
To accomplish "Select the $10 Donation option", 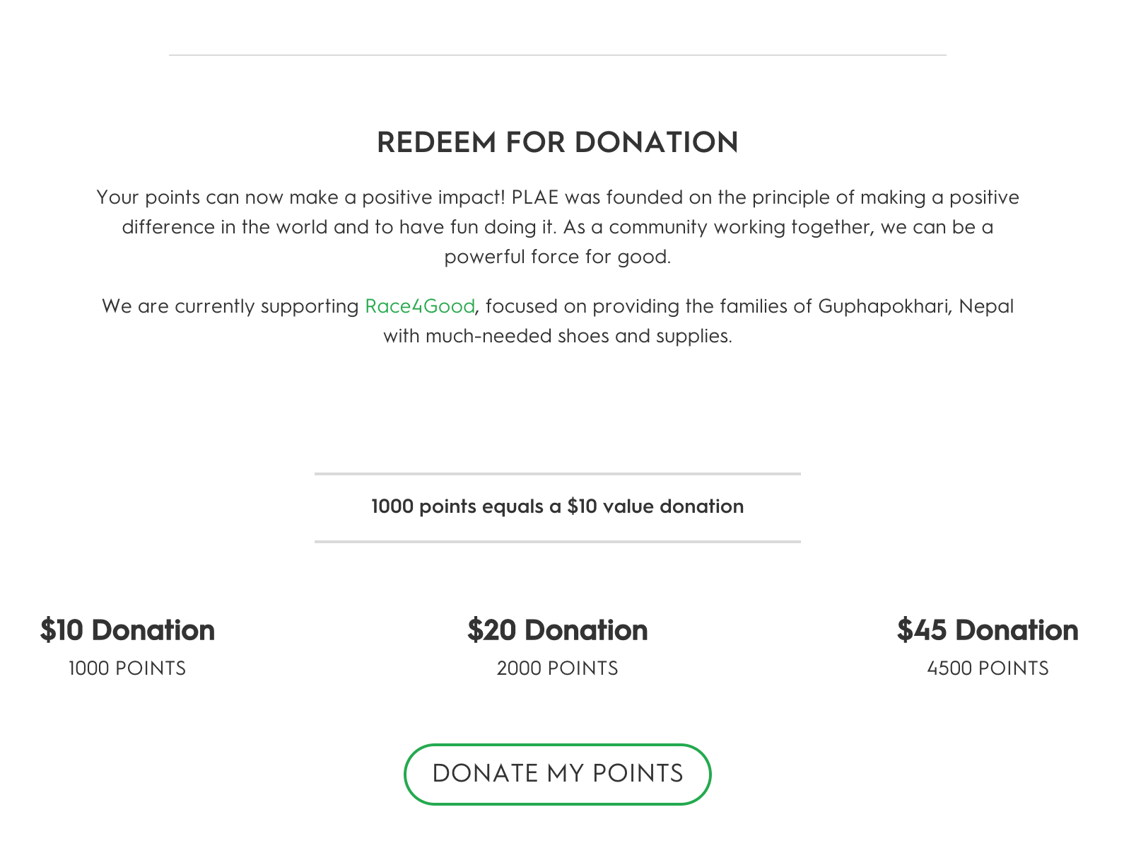I will click(127, 630).
